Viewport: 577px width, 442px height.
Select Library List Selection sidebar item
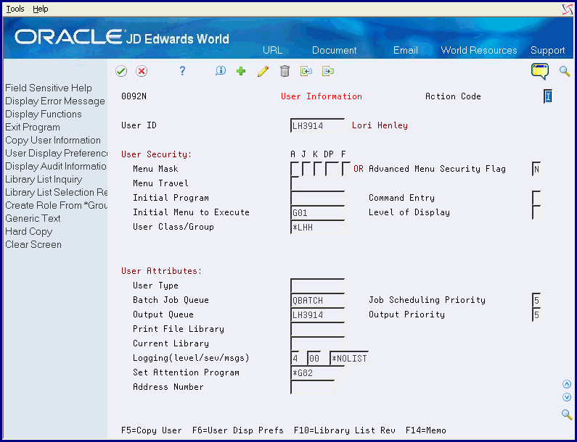57,193
